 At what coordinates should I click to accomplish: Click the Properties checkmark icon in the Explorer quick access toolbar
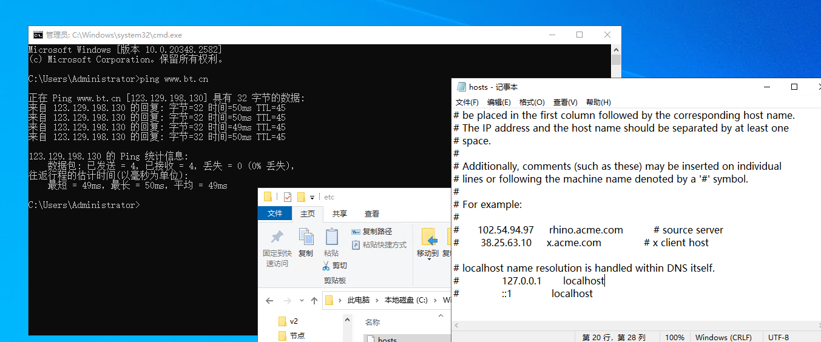pos(288,197)
